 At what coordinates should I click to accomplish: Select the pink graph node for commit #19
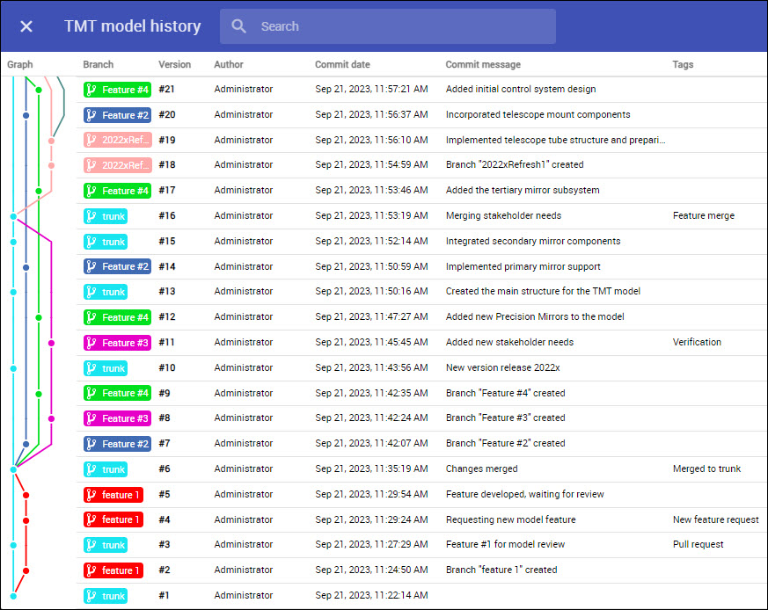point(51,141)
